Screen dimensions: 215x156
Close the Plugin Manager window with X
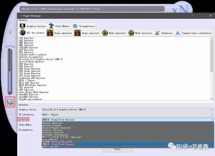pos(210,16)
